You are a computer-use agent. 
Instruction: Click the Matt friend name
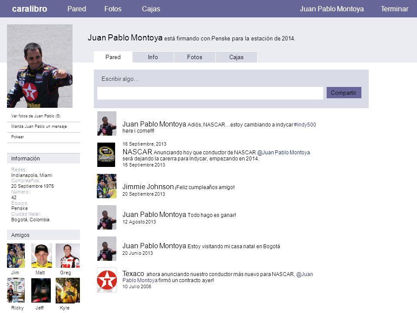40,273
